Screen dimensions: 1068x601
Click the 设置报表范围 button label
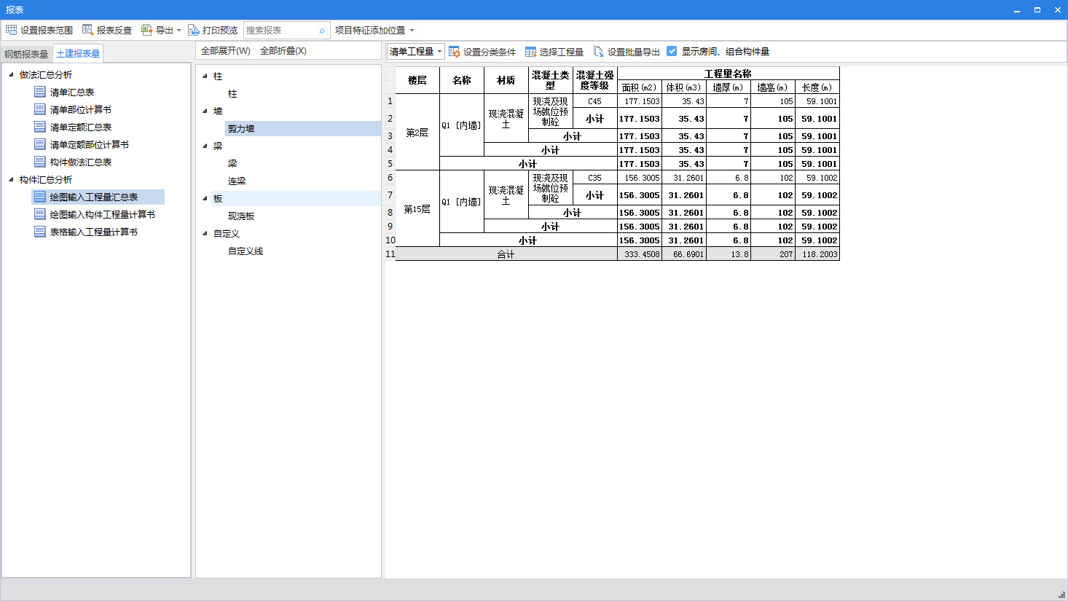coord(47,30)
